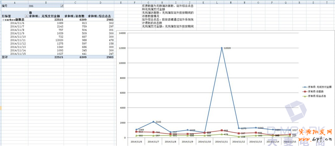Image resolution: width=335 pixels, height=146 pixels.
Task: Select column K header
Action: pos(203,2)
